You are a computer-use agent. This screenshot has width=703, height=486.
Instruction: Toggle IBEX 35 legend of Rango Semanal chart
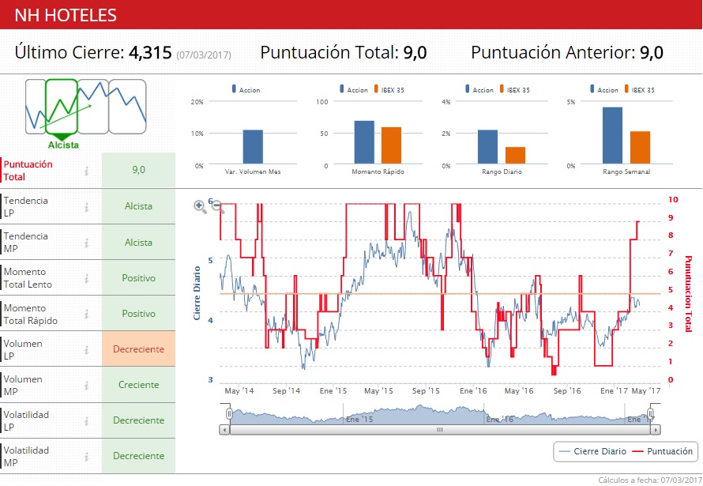[x=639, y=89]
